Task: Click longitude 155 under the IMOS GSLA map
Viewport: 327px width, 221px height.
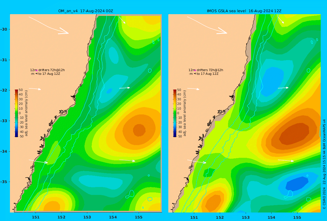Action: pos(297,217)
